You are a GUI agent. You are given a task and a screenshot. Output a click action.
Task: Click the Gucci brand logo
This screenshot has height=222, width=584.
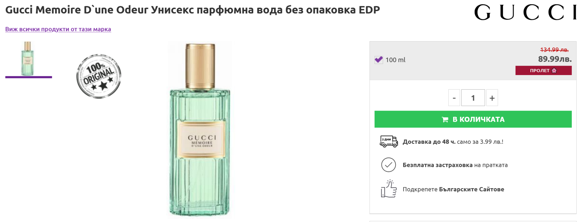pyautogui.click(x=525, y=13)
